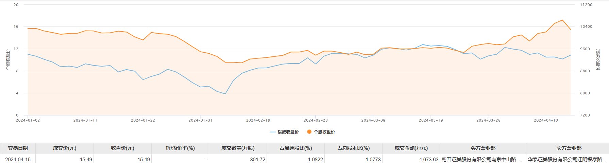609x163 pixels.
Task: Click the 2024-04-10 x-axis date label
Action: 546,120
